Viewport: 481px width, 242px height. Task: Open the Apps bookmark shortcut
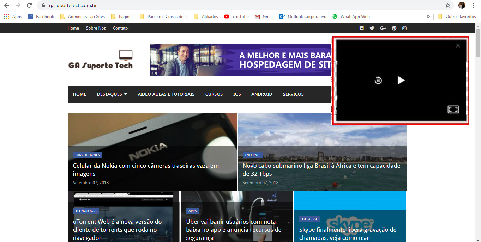(13, 17)
